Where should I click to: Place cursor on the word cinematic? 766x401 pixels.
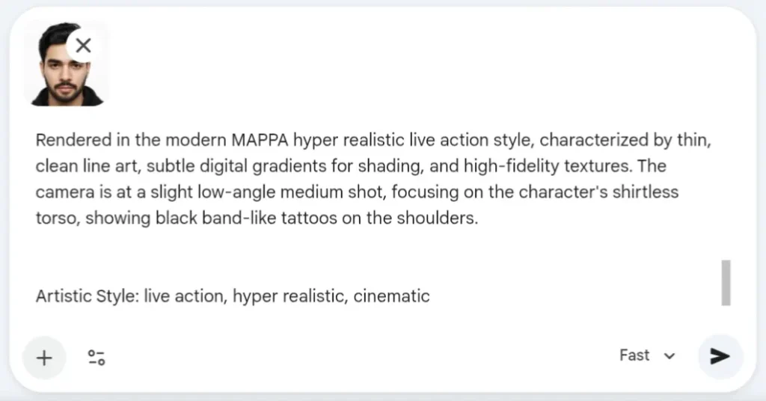coord(391,296)
